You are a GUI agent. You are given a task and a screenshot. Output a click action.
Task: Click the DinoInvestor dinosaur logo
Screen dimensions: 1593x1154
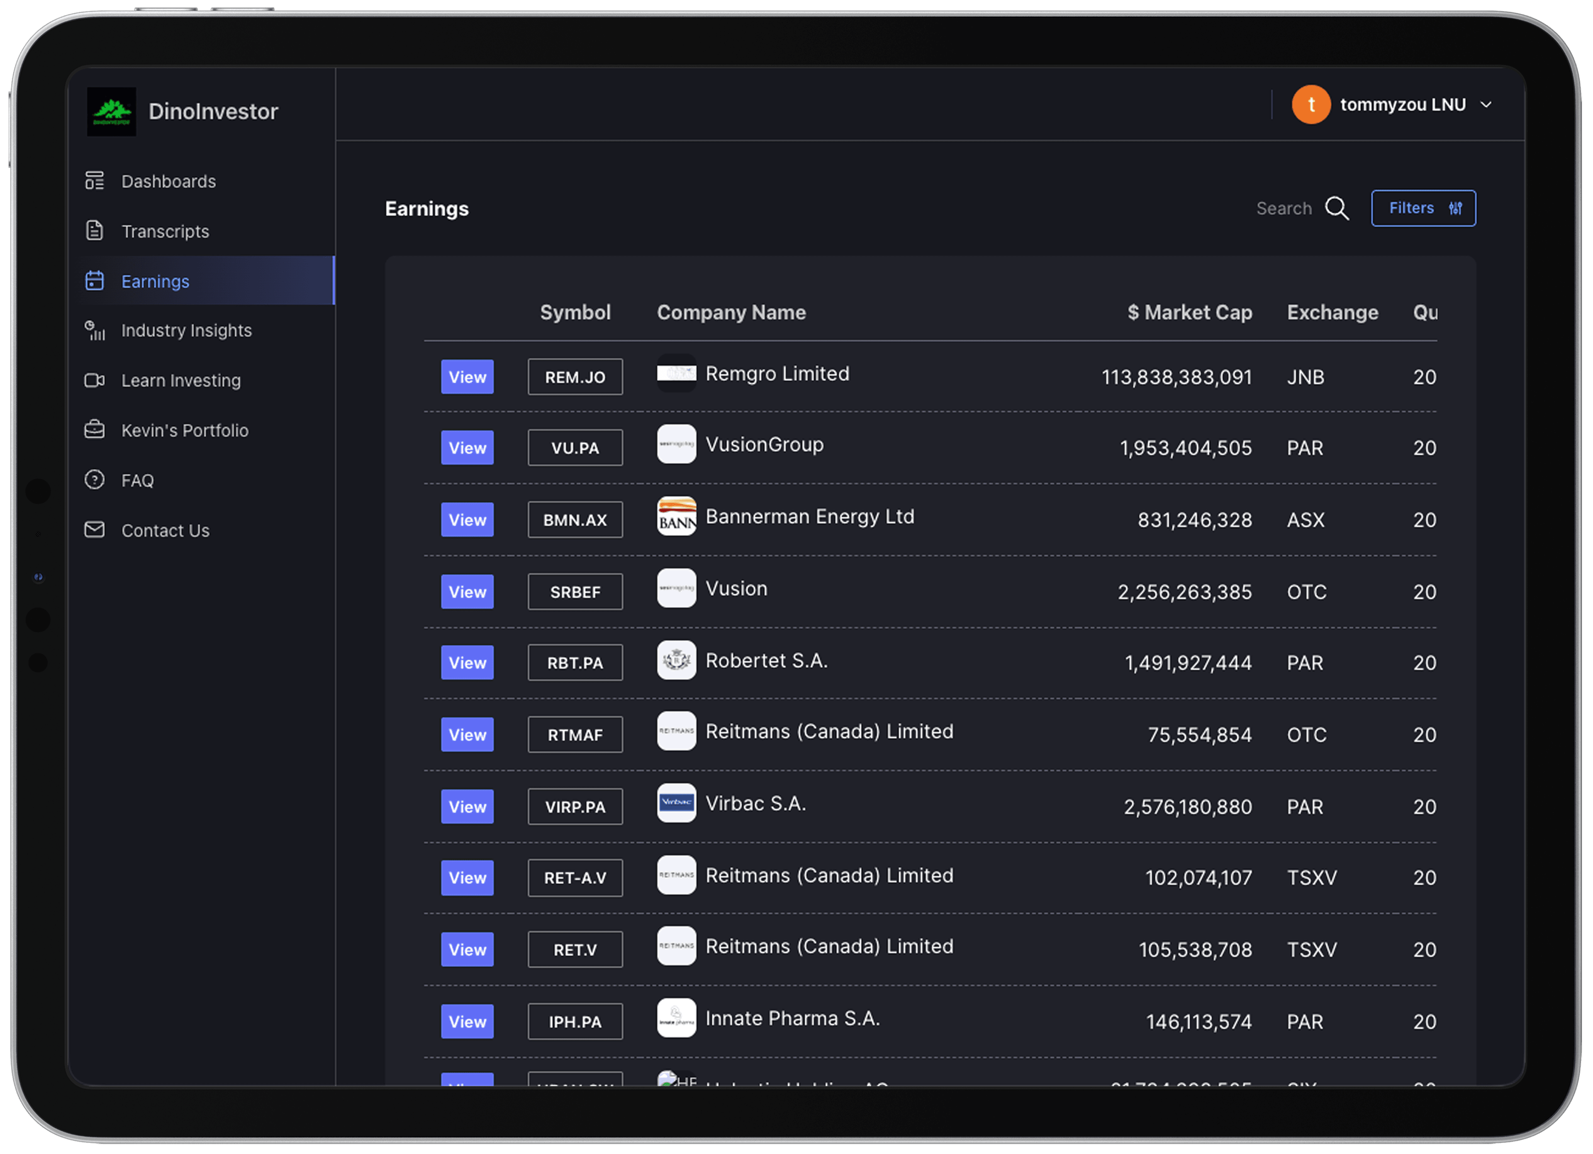pos(111,112)
